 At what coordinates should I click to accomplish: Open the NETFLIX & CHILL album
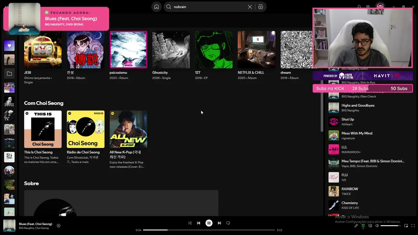tap(257, 50)
